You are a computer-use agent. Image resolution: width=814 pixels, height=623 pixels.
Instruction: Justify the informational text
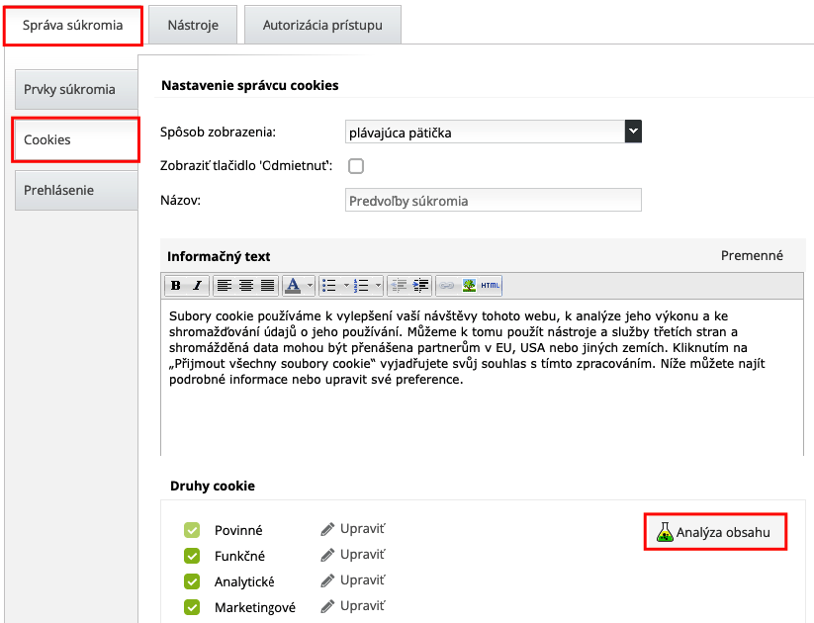[267, 286]
